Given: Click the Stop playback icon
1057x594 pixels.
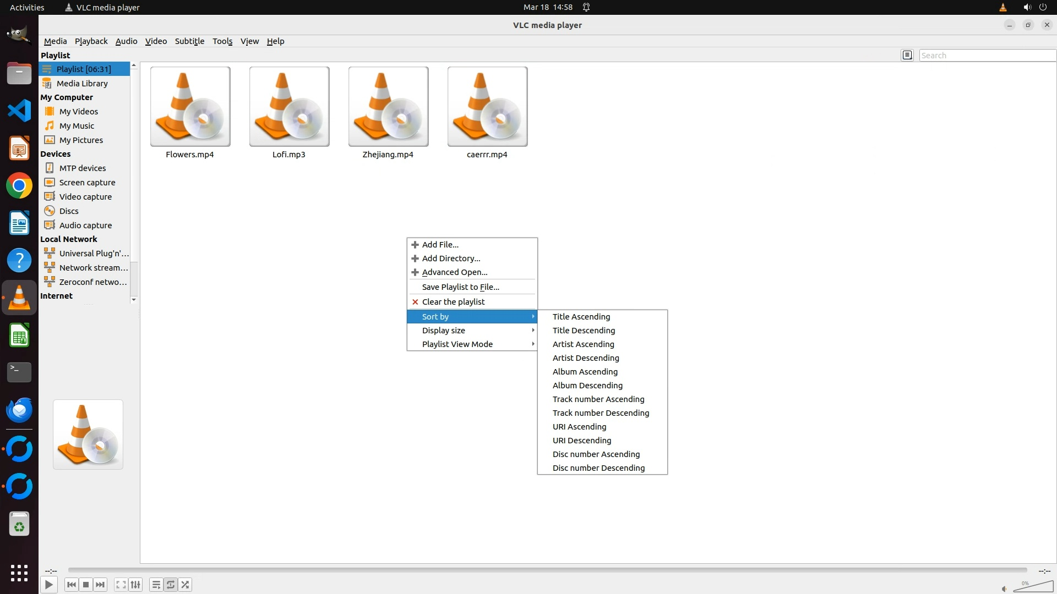Looking at the screenshot, I should (86, 585).
